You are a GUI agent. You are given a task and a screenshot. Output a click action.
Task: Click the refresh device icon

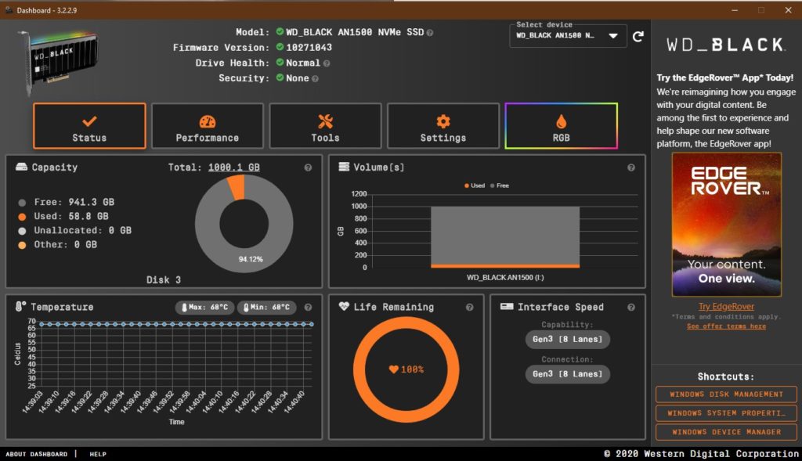[x=638, y=36]
